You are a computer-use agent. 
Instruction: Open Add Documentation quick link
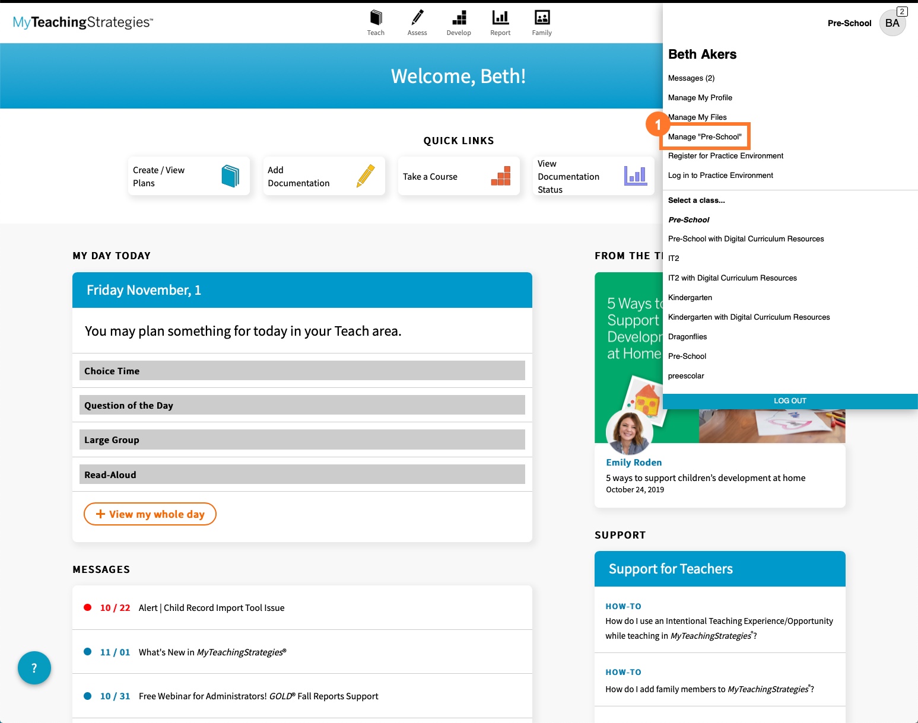[x=323, y=176]
